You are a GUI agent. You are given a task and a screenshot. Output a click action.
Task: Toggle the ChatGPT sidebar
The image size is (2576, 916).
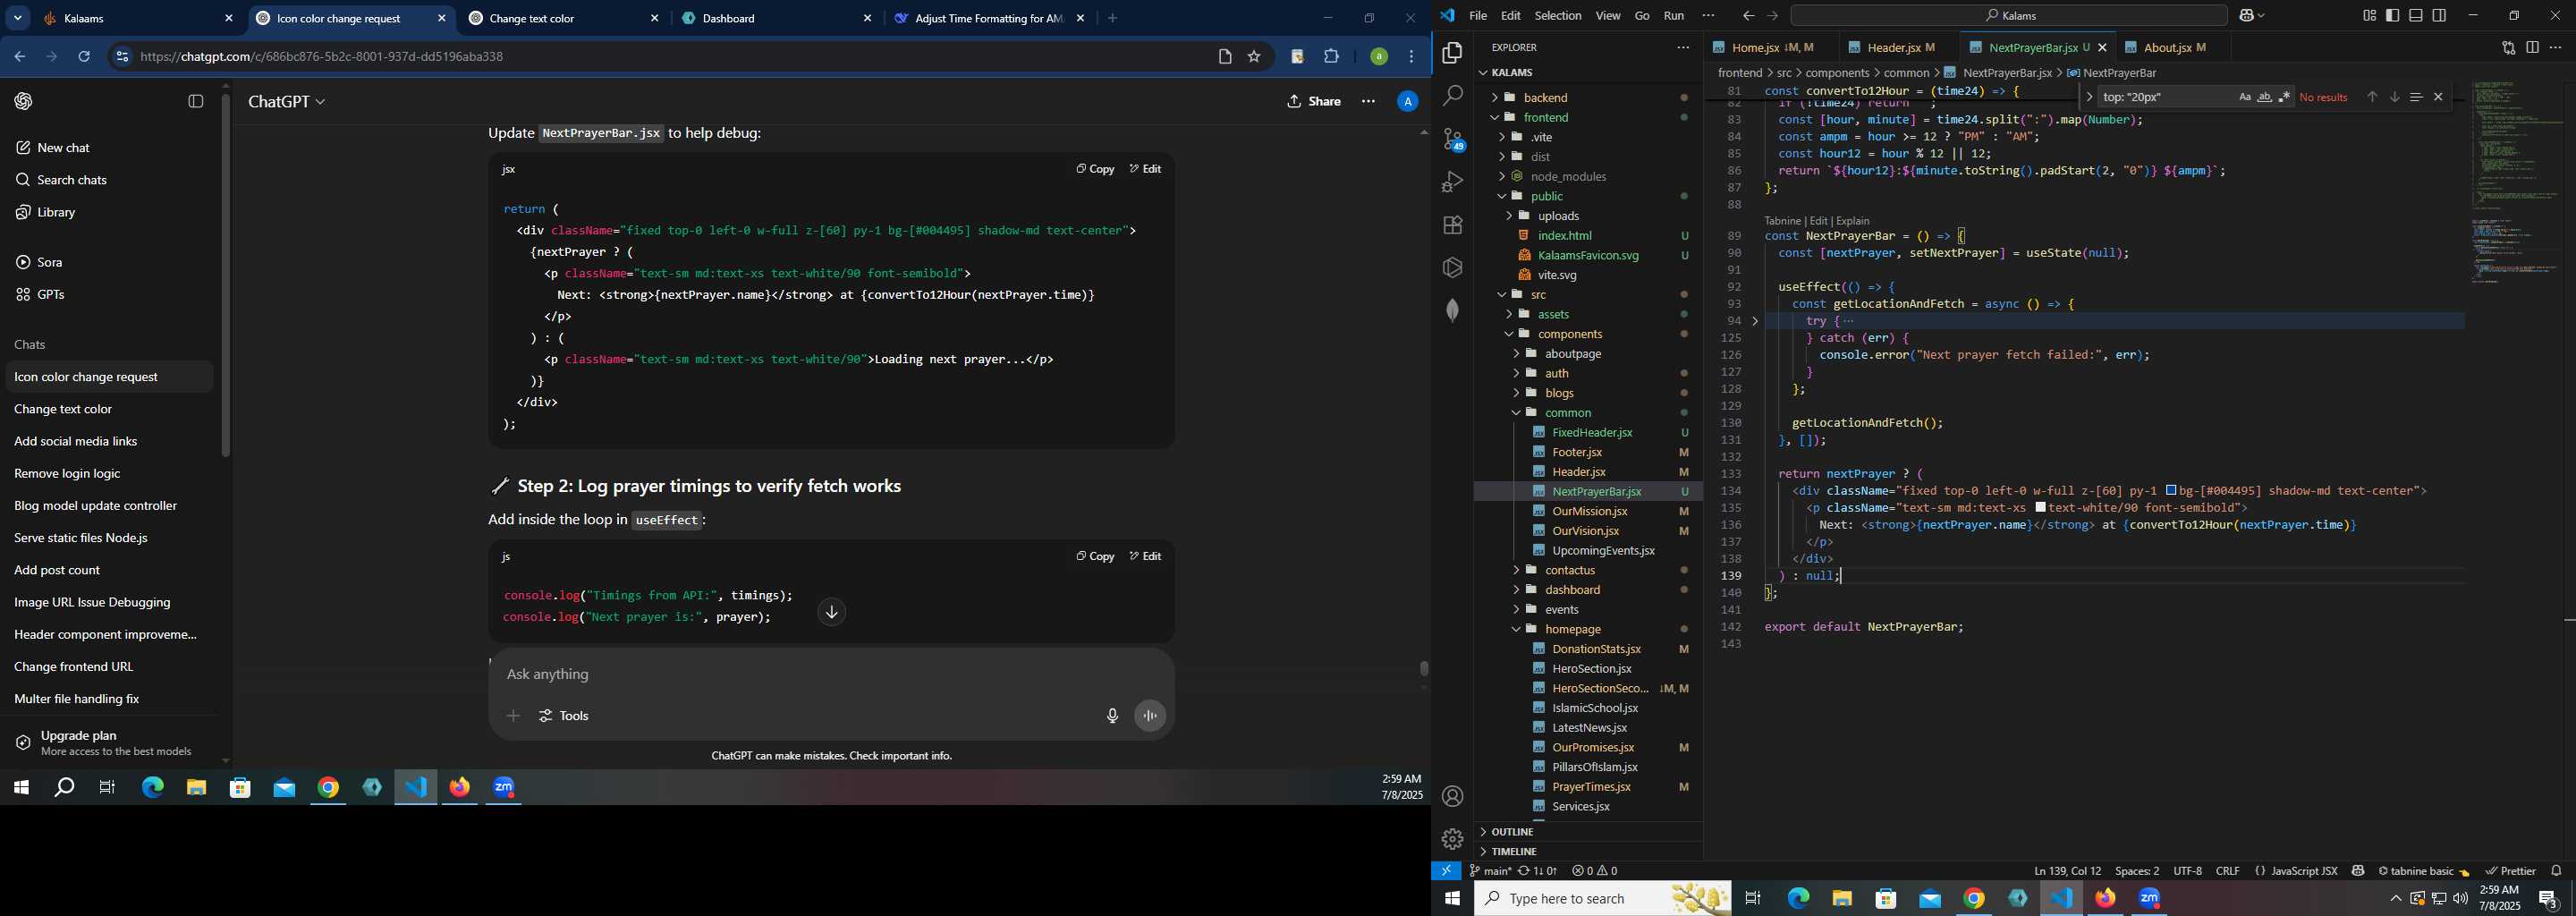coord(196,101)
